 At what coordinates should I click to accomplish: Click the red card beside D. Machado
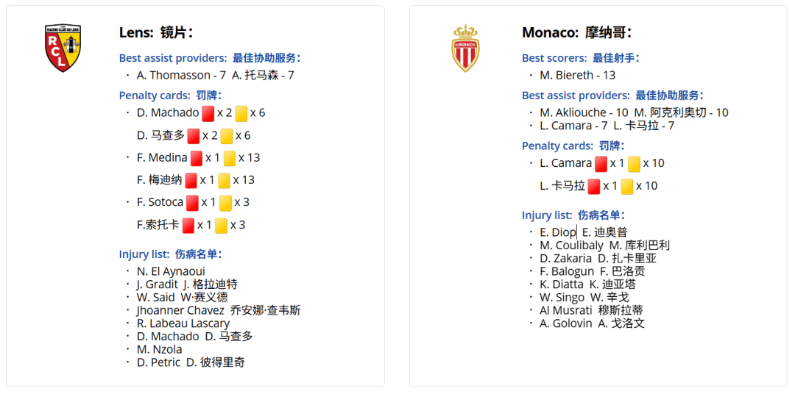coord(208,113)
